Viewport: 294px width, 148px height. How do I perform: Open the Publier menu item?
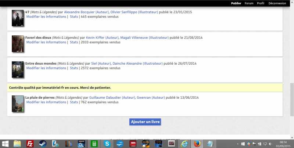pyautogui.click(x=236, y=3)
